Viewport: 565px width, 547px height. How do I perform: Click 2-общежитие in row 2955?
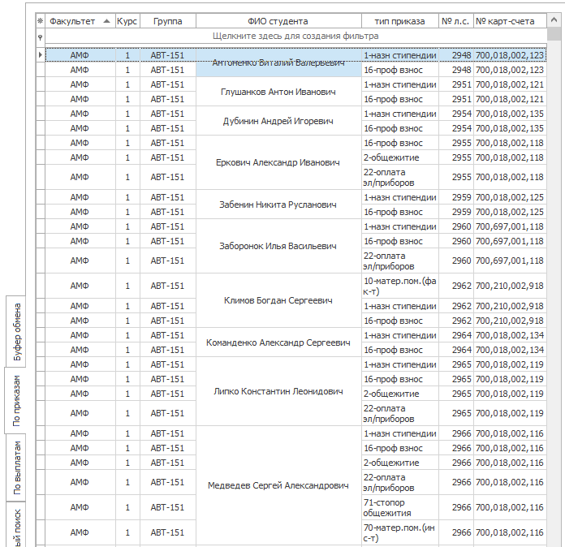pos(400,157)
